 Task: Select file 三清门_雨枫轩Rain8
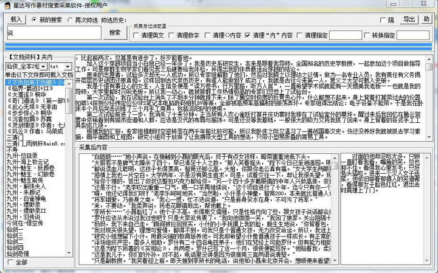pyautogui.click(x=35, y=143)
